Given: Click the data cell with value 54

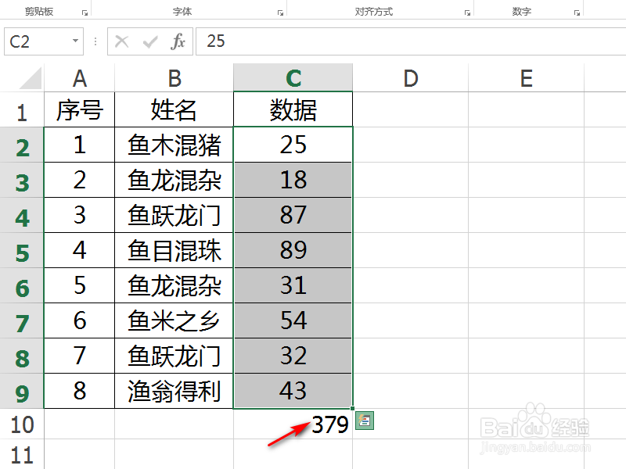Looking at the screenshot, I should pos(293,320).
